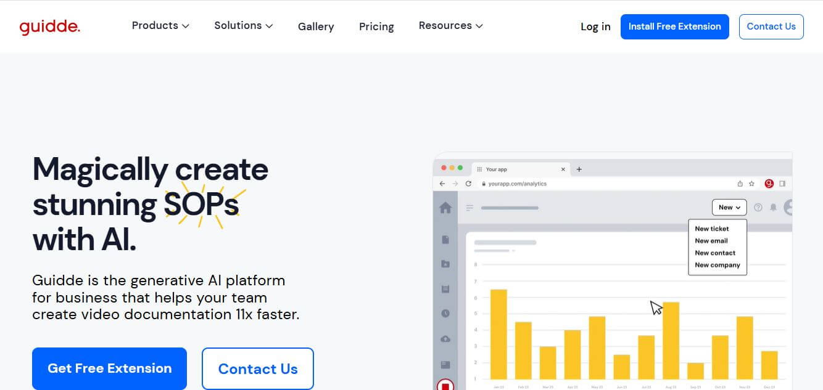Click the bookmark star icon in address bar

[751, 184]
